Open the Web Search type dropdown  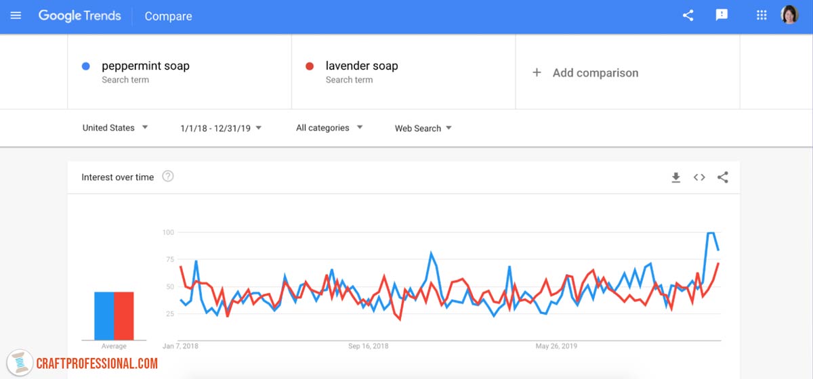[x=423, y=128]
